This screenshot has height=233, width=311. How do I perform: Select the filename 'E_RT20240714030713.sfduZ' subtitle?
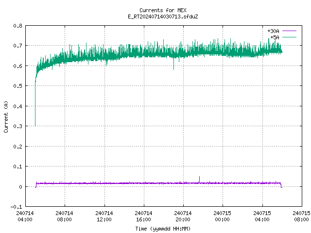coord(163,17)
